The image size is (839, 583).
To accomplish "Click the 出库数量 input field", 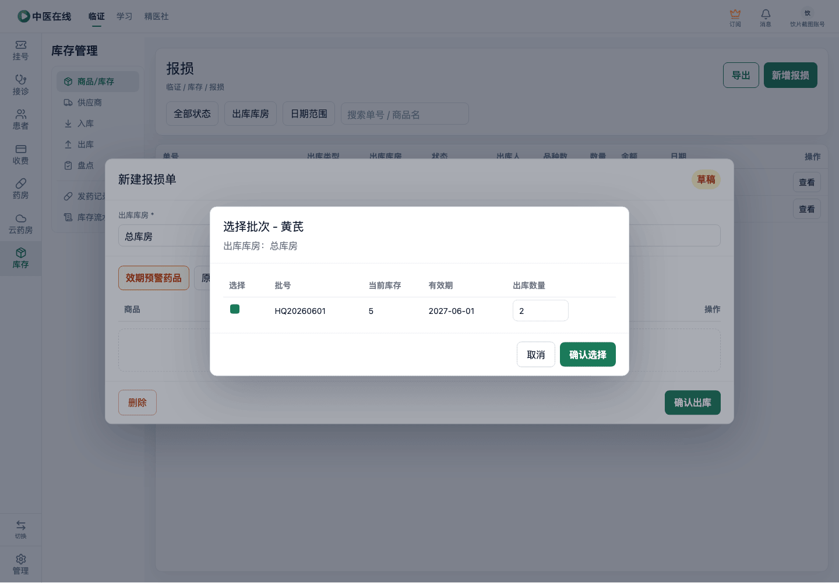I will [541, 310].
